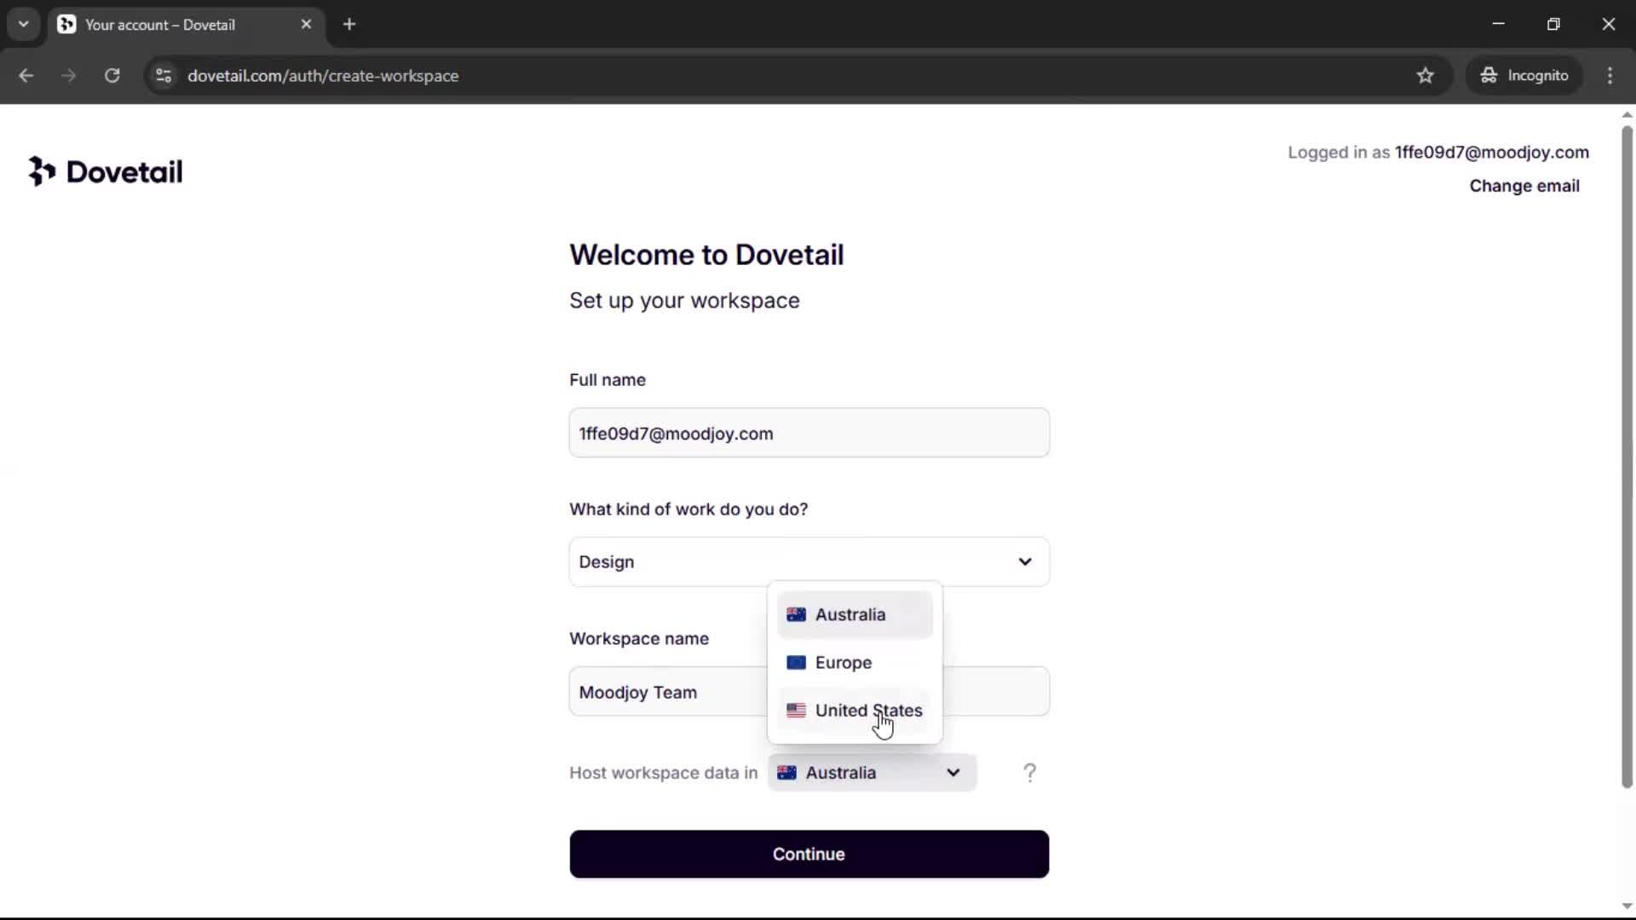This screenshot has width=1636, height=920.
Task: Click the Change email link
Action: click(x=1524, y=186)
